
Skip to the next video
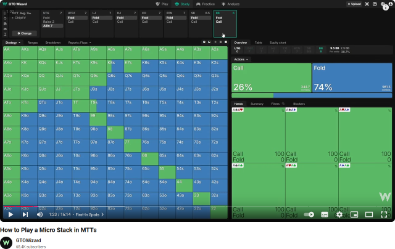pos(25,214)
